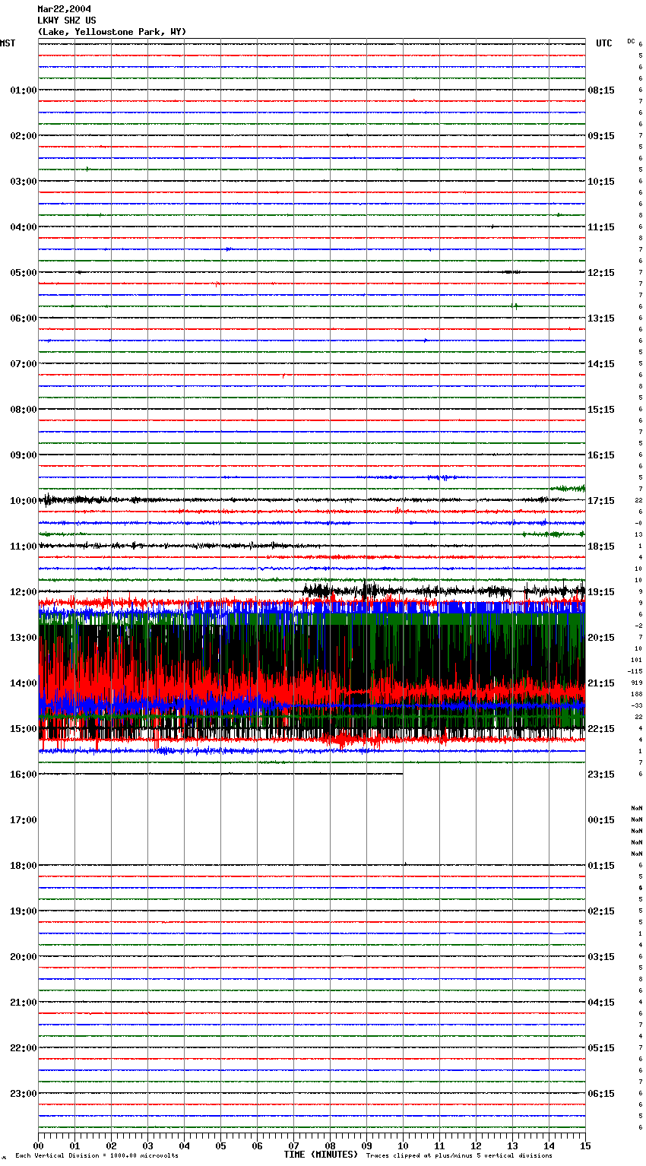Image resolution: width=646 pixels, height=1166 pixels.
Task: Click the Each Vertical Division microvolts note
Action: [97, 1156]
